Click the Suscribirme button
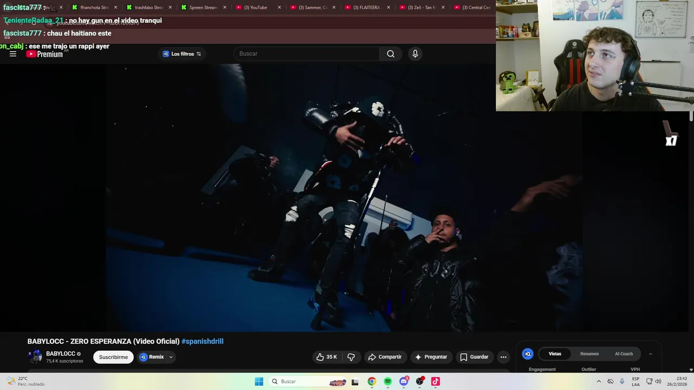 click(x=113, y=357)
